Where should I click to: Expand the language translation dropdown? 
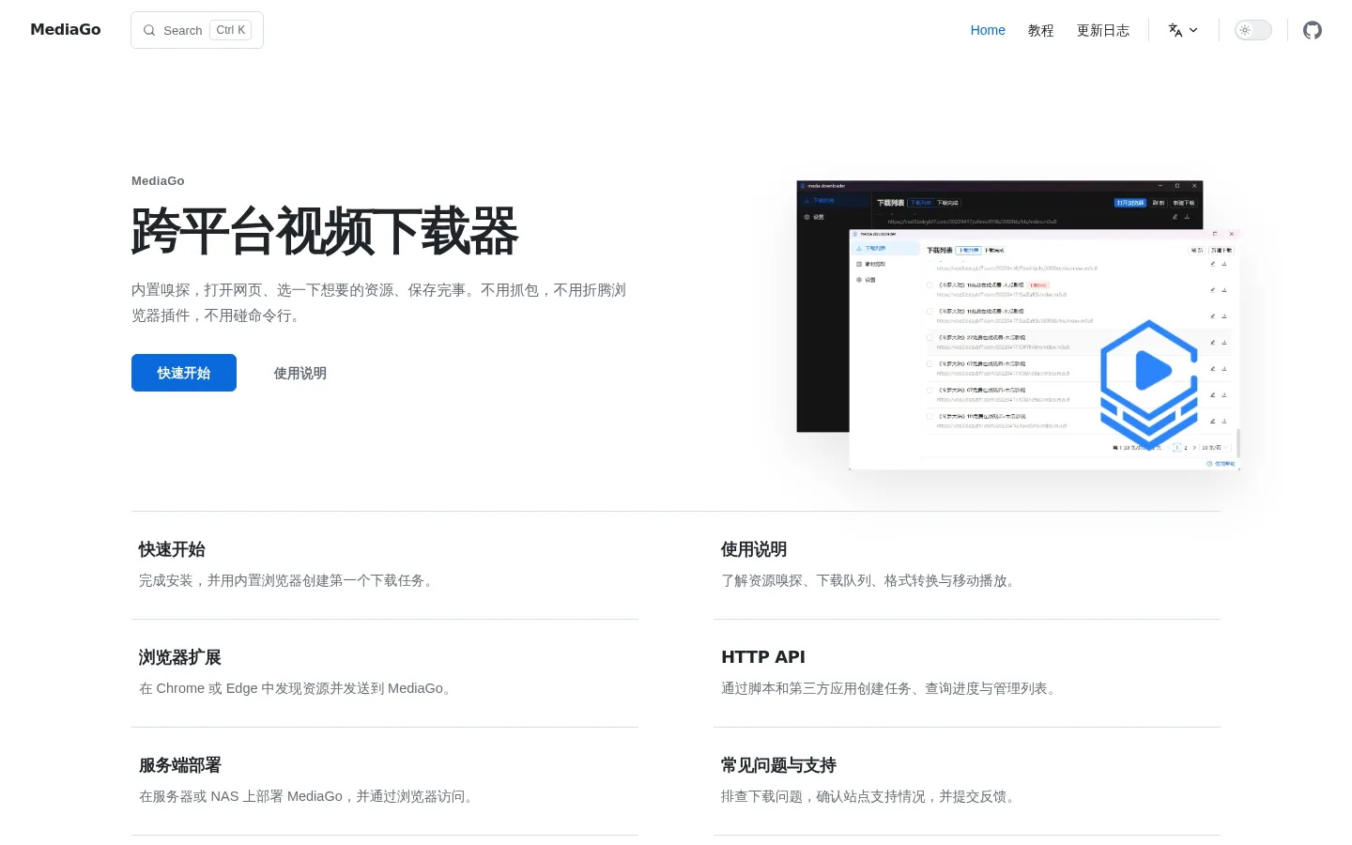[x=1183, y=30]
